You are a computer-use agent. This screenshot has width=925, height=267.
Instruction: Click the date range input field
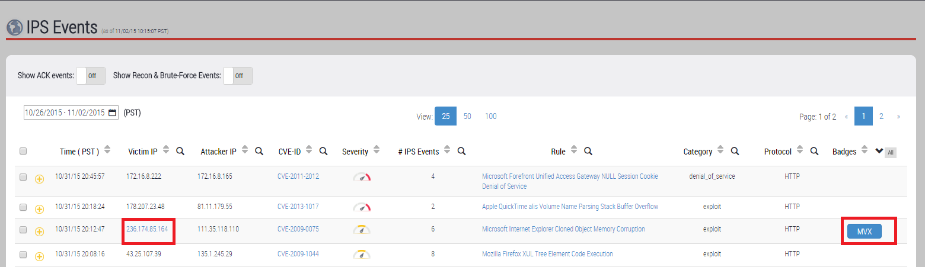click(71, 112)
